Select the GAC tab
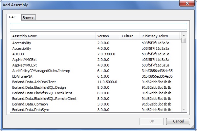 click(x=14, y=17)
